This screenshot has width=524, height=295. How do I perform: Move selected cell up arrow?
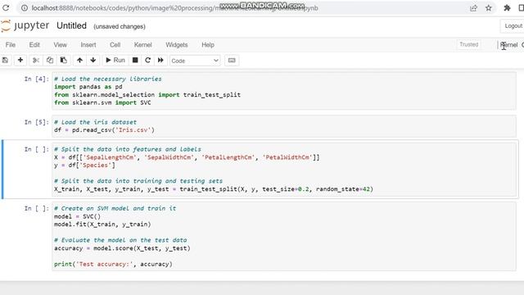point(79,61)
